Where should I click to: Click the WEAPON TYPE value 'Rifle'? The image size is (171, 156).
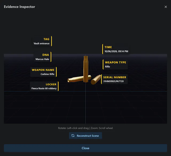coord(107,67)
